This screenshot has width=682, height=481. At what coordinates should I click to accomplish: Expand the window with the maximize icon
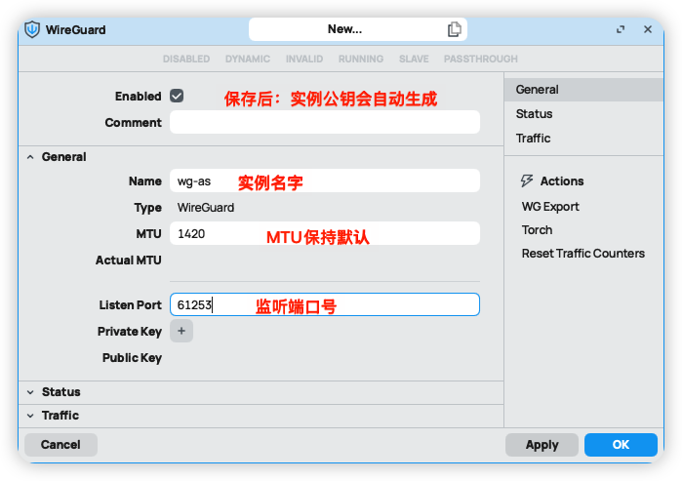tap(621, 29)
